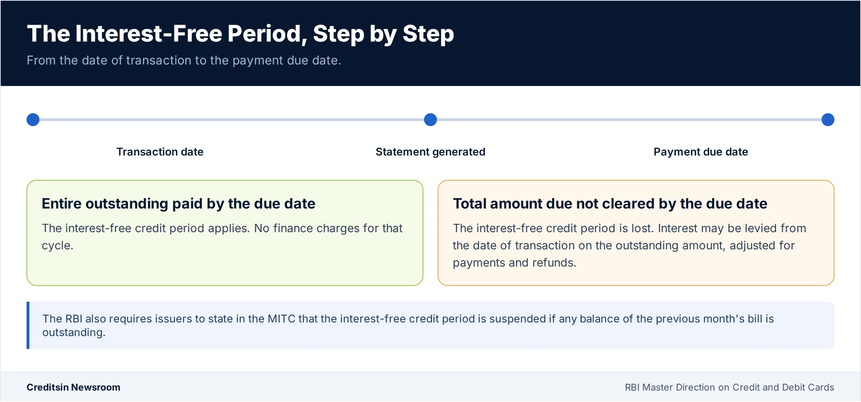Image resolution: width=861 pixels, height=402 pixels.
Task: Click Creditsin Newsroom in the footer
Action: pyautogui.click(x=74, y=387)
